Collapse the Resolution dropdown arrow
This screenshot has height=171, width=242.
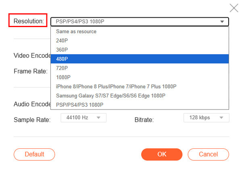[222, 22]
